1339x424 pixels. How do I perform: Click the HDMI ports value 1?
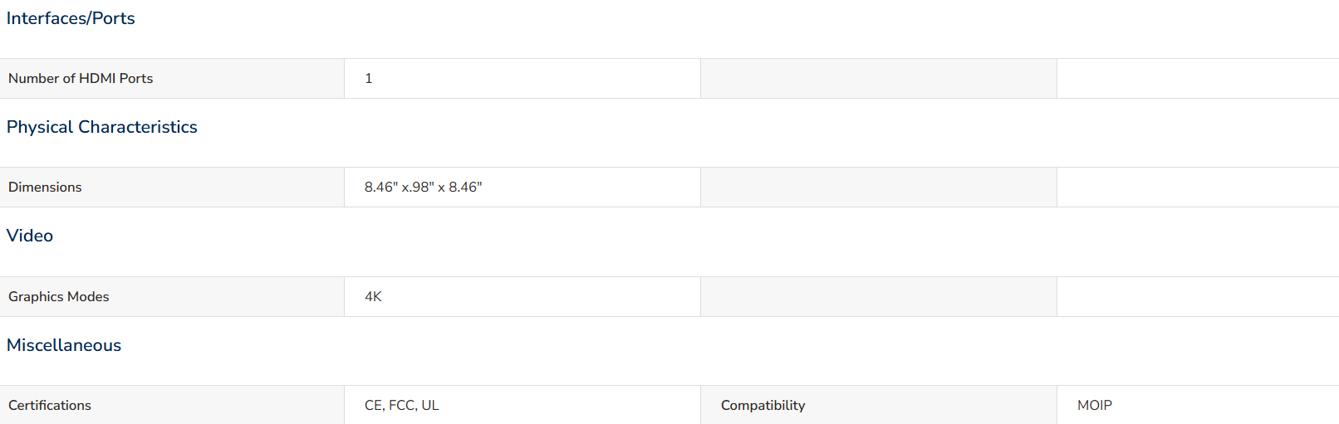coord(369,78)
